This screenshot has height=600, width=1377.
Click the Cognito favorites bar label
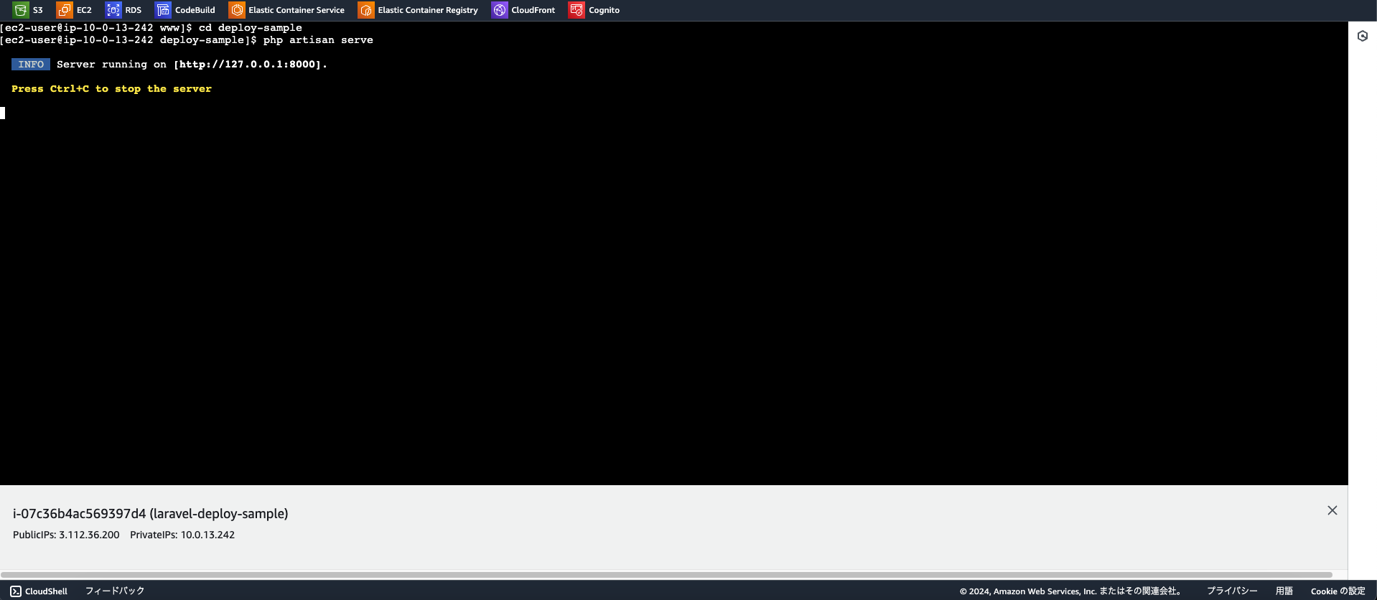click(x=605, y=10)
